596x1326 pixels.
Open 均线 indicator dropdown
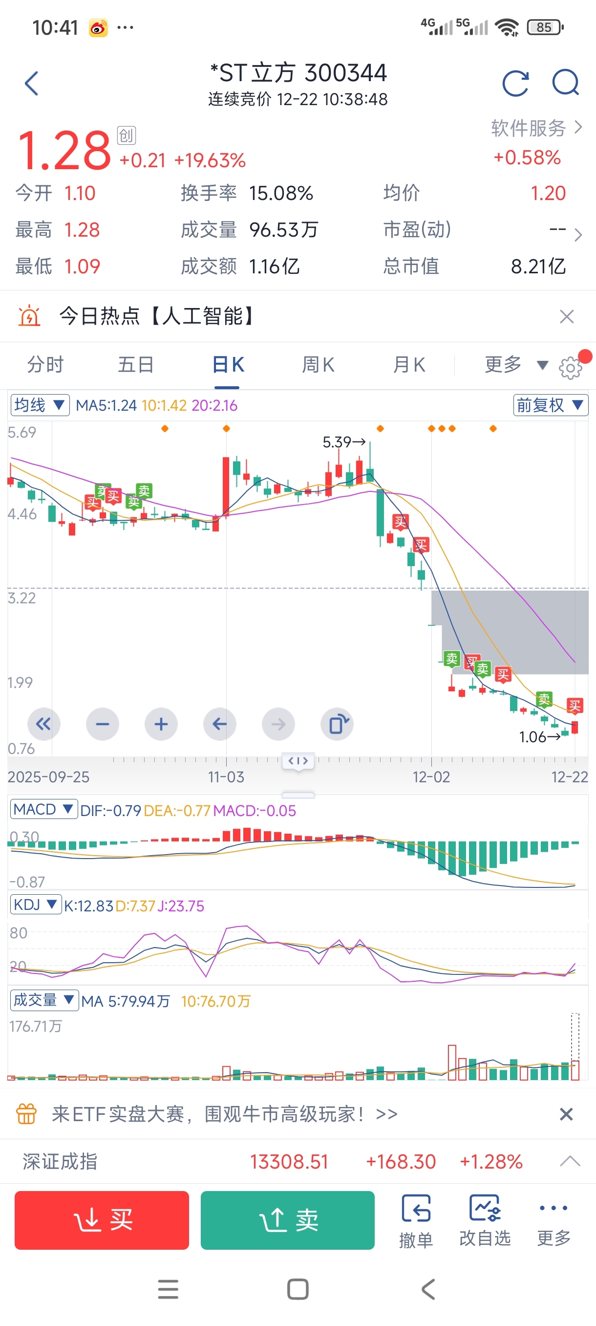point(40,405)
